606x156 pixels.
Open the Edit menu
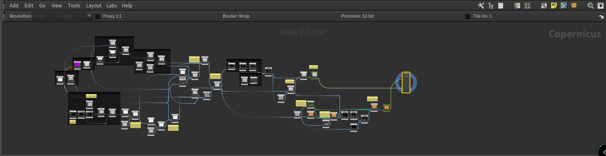[x=29, y=6]
